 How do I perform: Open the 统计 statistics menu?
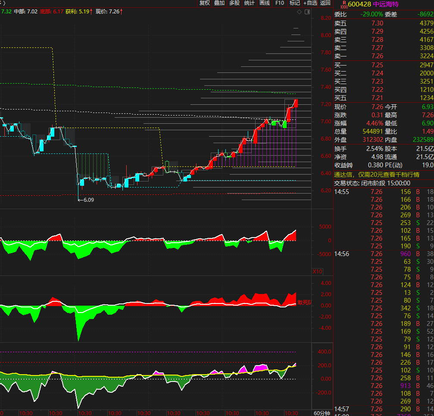[x=249, y=3]
